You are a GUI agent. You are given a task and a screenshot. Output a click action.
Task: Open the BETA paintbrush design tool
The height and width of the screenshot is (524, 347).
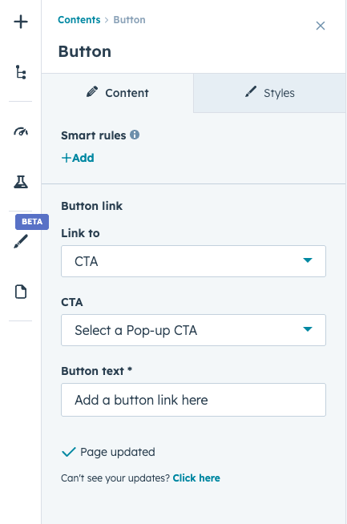pyautogui.click(x=21, y=241)
